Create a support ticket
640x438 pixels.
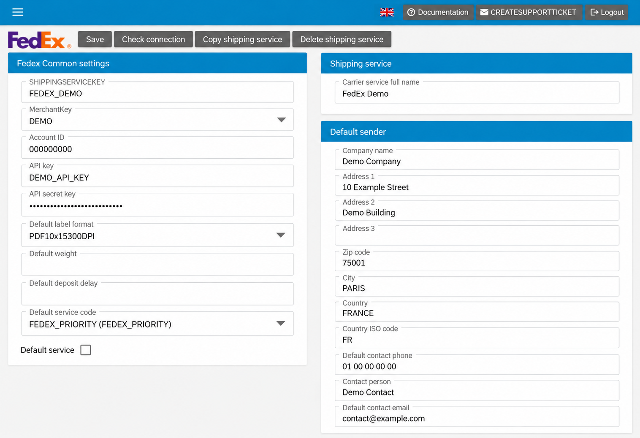529,12
